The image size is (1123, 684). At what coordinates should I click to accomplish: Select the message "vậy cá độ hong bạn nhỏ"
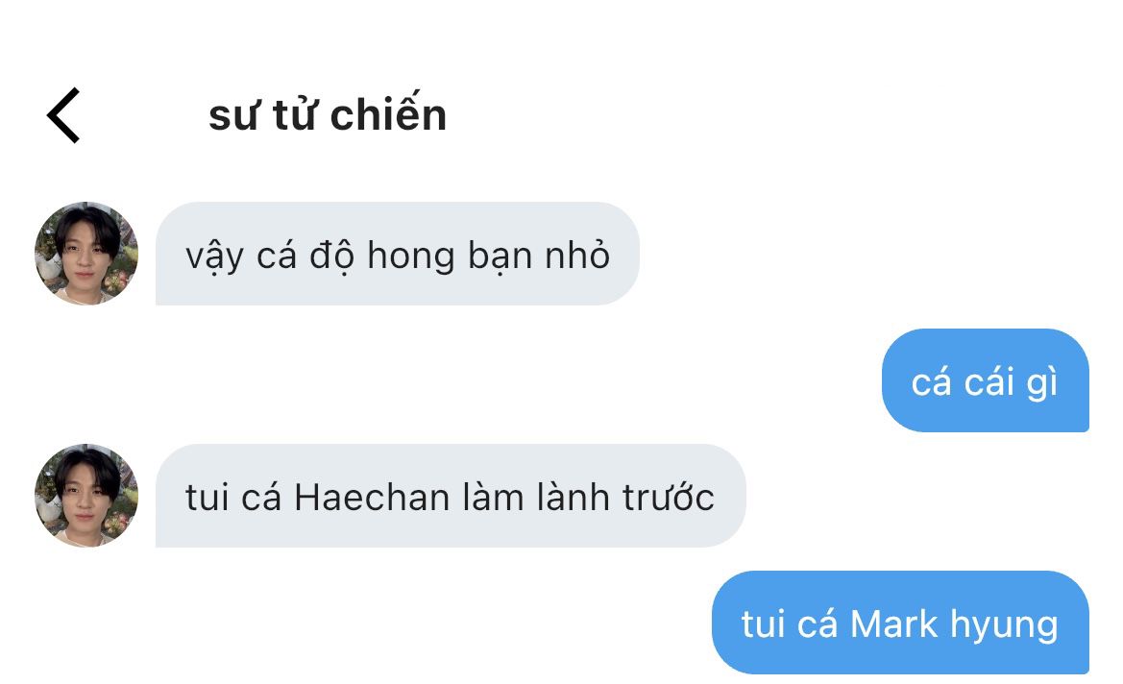point(398,254)
